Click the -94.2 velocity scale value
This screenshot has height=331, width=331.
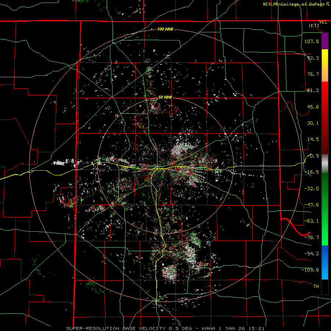point(312,253)
